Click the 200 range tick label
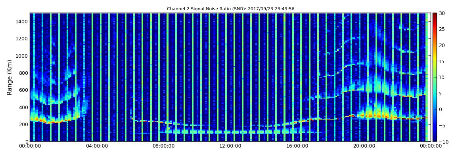Viewport: 456px width, 161px height. (23, 125)
